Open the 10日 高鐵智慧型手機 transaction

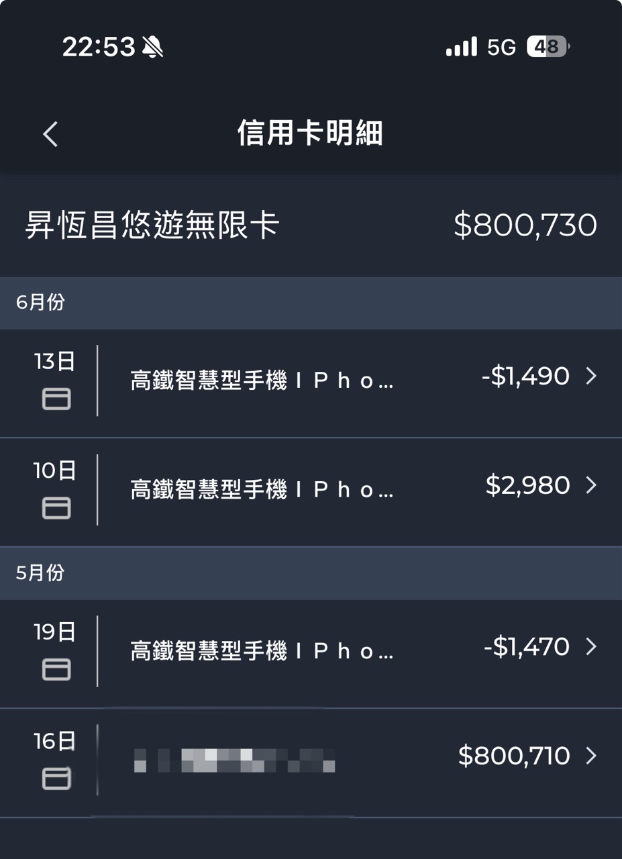pyautogui.click(x=262, y=490)
